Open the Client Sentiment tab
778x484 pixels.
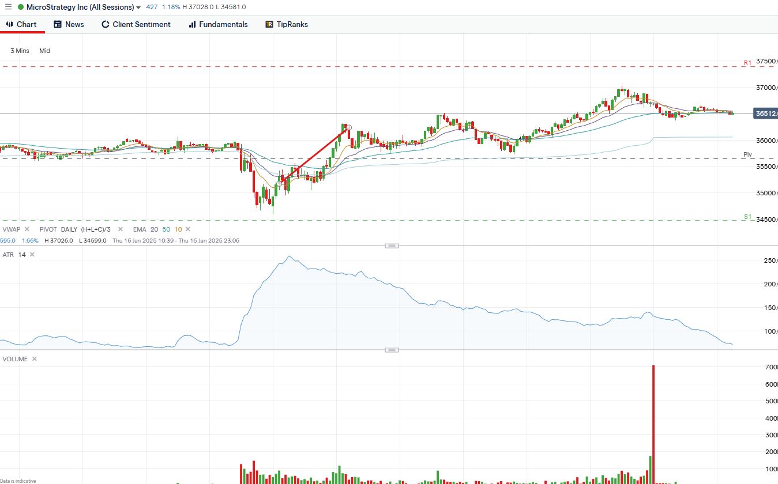coord(136,24)
